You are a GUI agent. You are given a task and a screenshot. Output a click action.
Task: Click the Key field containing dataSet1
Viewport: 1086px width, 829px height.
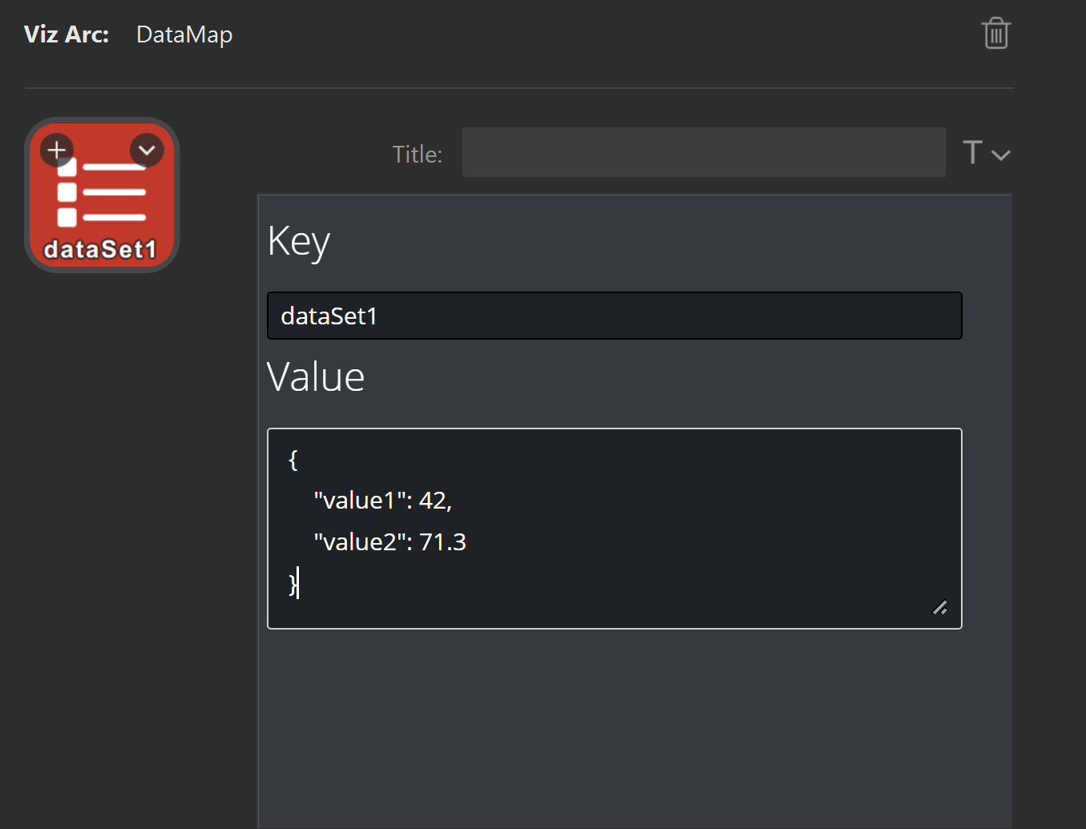[x=615, y=316]
